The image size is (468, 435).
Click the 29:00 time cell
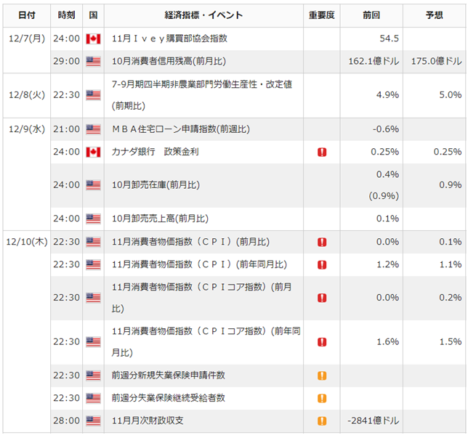pos(67,61)
